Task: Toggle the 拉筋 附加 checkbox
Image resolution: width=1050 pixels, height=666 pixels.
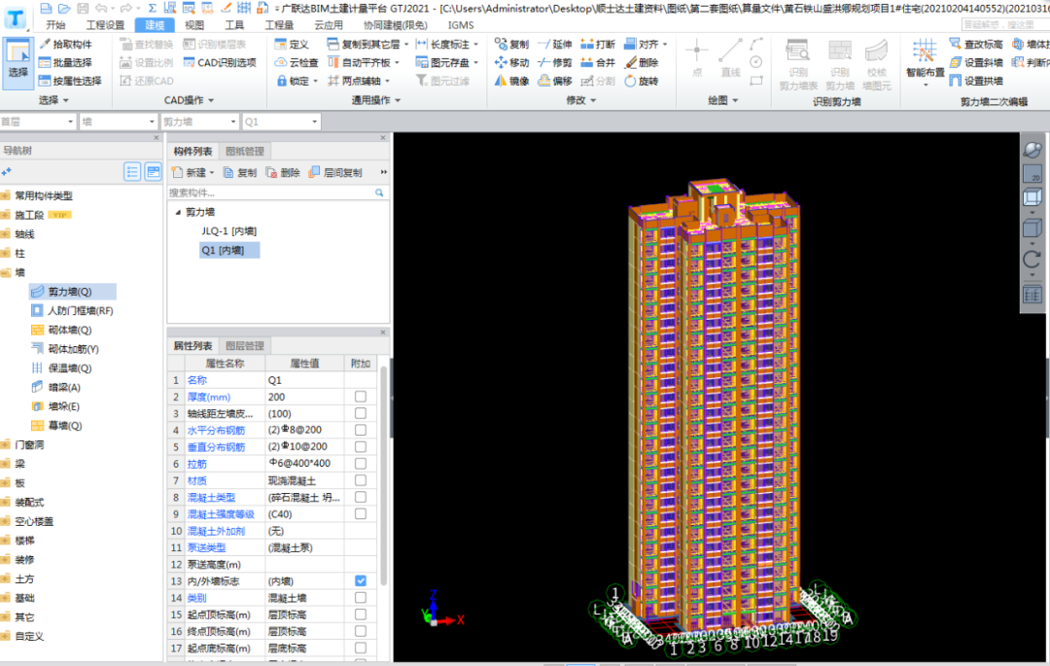Action: 361,464
